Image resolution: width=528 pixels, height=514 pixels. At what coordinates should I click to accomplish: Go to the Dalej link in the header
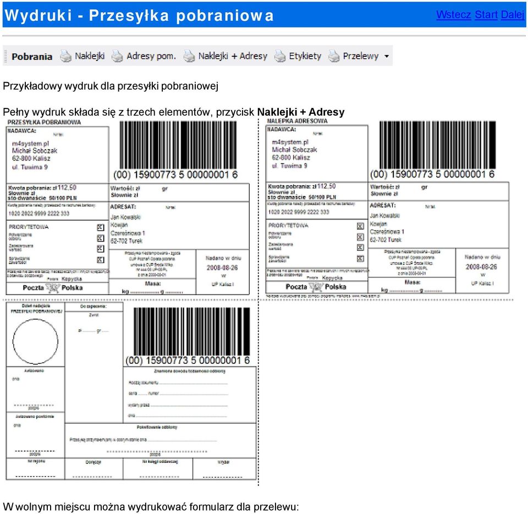pyautogui.click(x=512, y=15)
